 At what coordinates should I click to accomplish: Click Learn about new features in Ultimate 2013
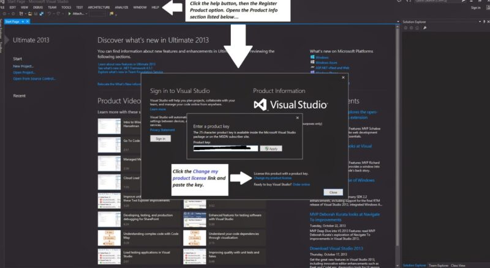[127, 64]
